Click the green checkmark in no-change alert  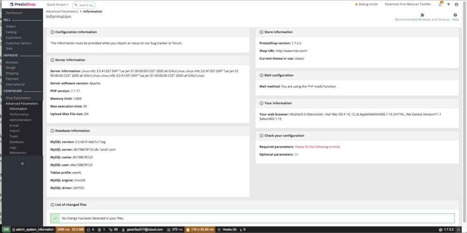coord(55,218)
